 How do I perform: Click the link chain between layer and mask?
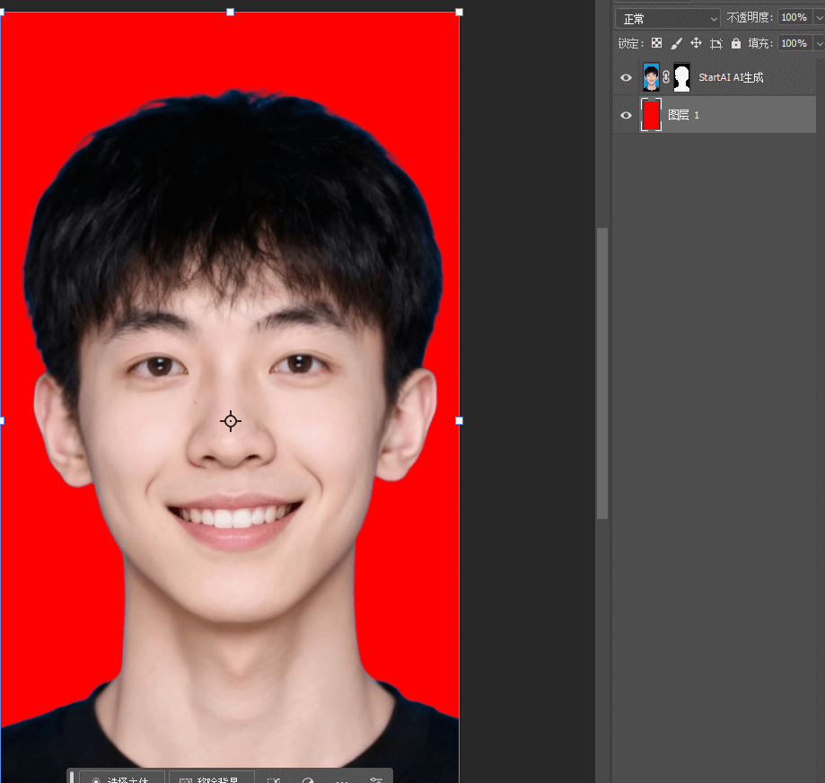[x=665, y=77]
